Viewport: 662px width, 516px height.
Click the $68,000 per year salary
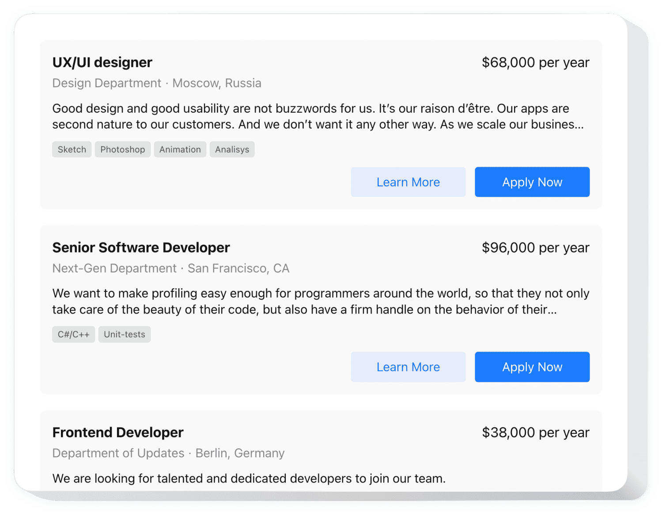(x=536, y=62)
